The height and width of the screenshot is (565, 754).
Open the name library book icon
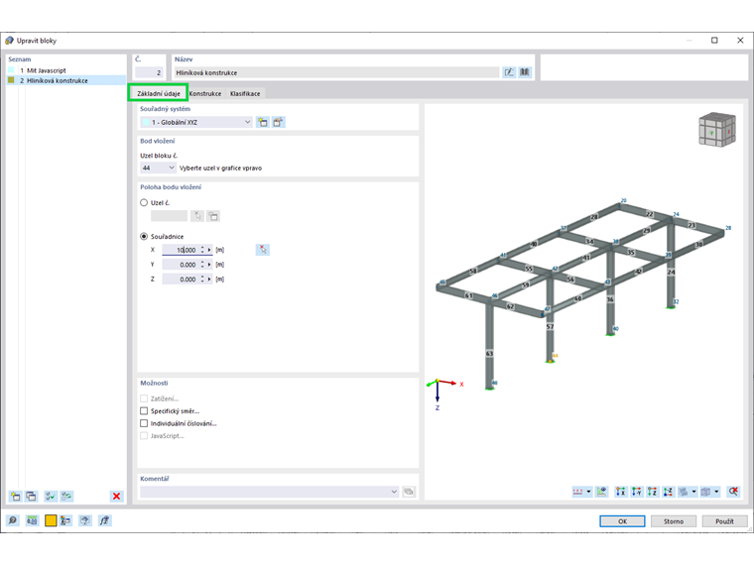[x=525, y=72]
